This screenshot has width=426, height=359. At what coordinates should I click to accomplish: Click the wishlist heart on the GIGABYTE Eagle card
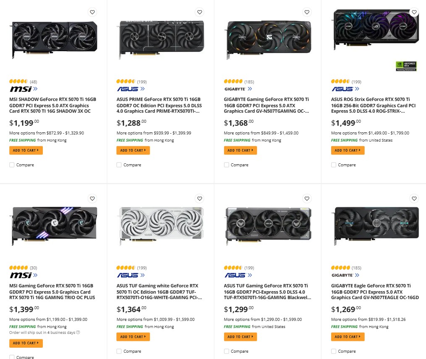coord(414,199)
